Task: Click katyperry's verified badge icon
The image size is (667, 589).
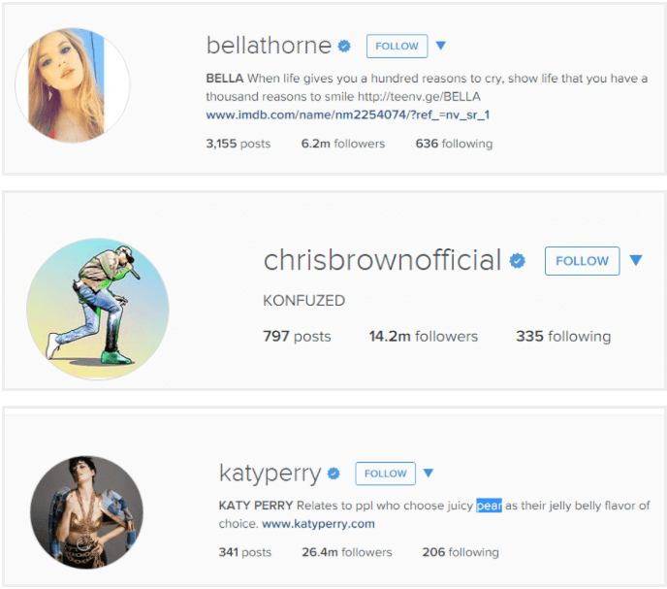Action: [x=333, y=474]
